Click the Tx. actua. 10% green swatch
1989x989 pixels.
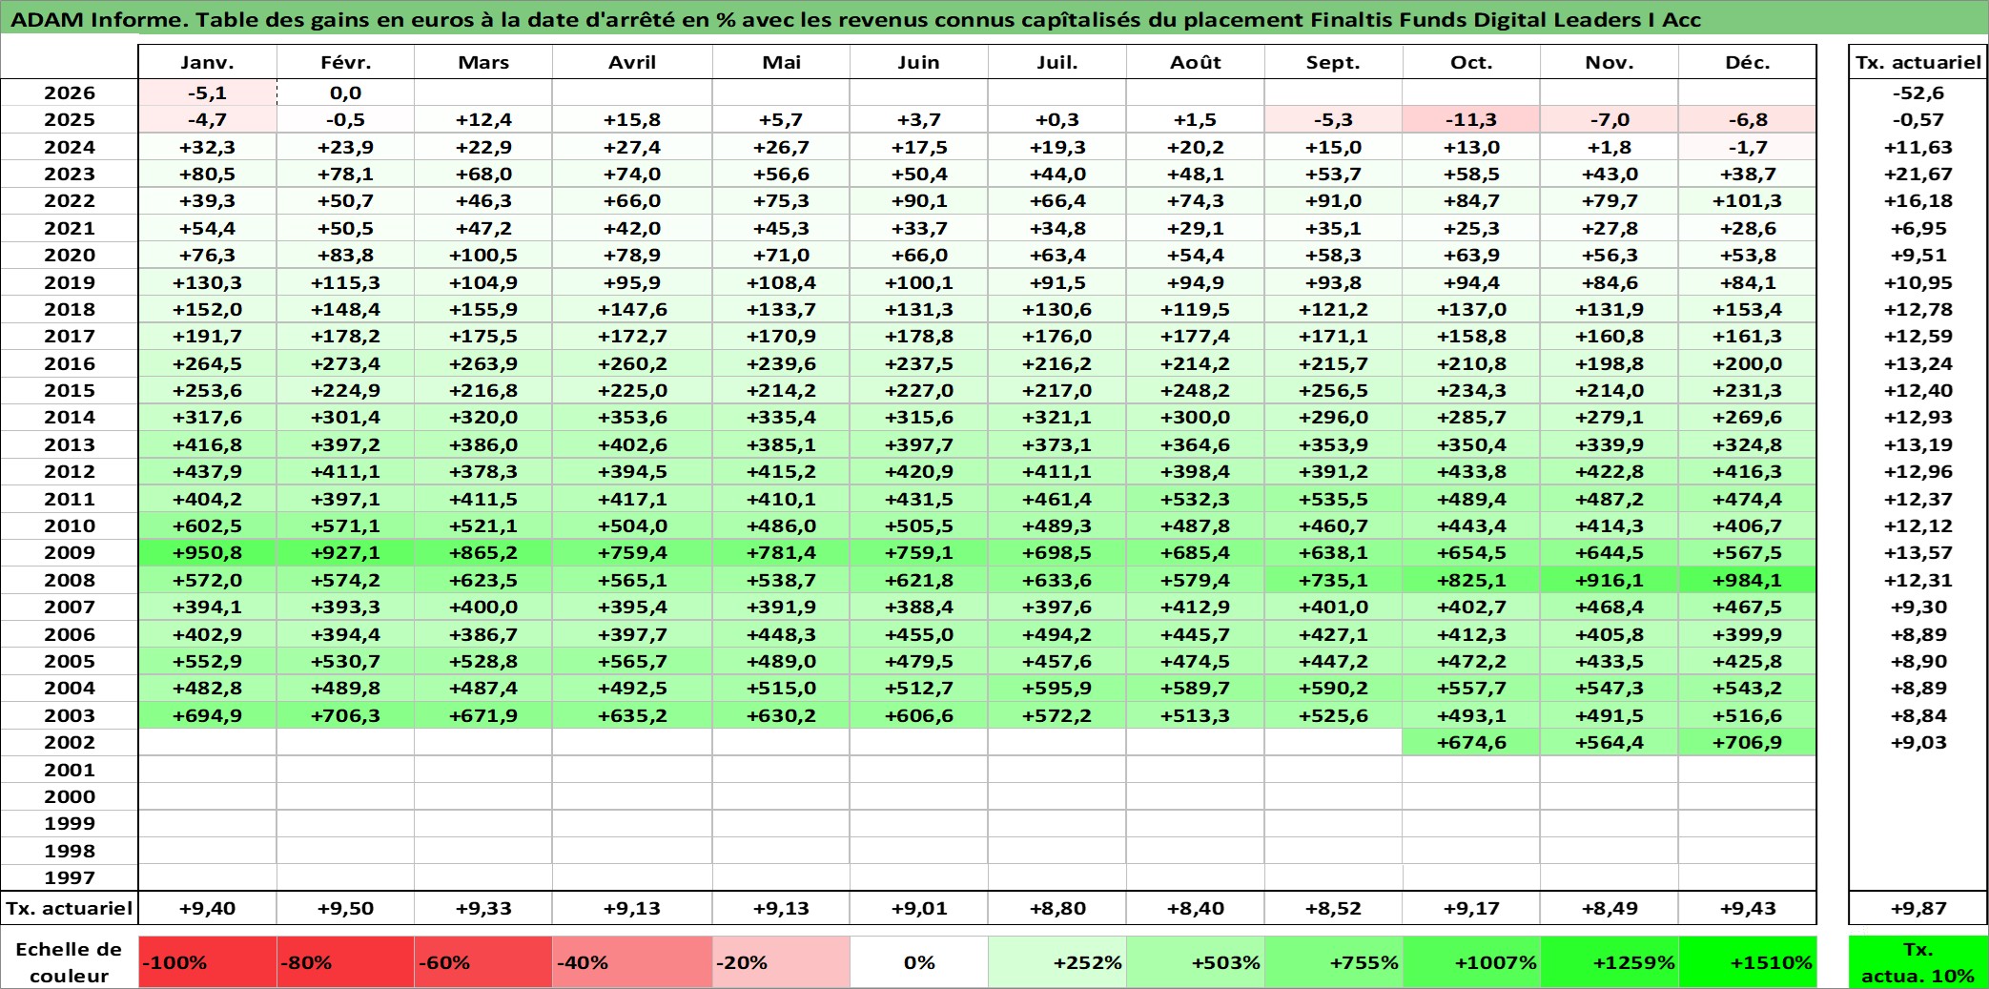point(1917,962)
